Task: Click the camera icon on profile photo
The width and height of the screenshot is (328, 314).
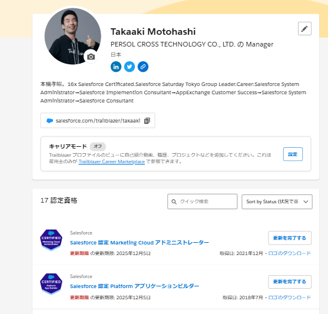Action: (x=91, y=57)
